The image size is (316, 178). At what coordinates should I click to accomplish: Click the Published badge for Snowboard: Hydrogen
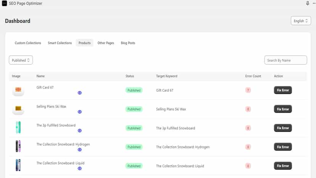pyautogui.click(x=134, y=147)
